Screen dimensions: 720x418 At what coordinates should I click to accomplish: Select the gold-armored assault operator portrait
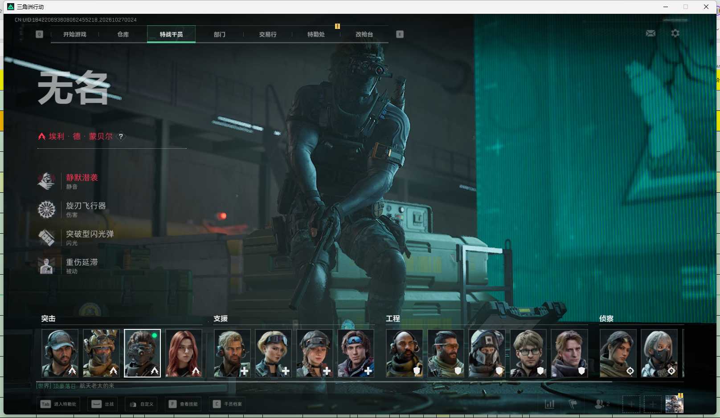pos(101,353)
